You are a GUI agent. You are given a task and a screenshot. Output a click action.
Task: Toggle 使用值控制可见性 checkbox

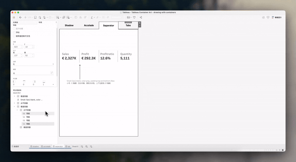(x=14, y=36)
